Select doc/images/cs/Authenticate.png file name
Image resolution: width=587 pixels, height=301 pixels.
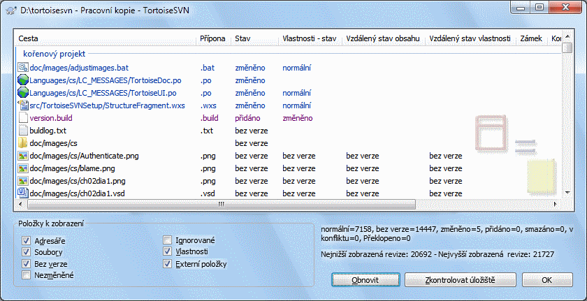[85, 156]
